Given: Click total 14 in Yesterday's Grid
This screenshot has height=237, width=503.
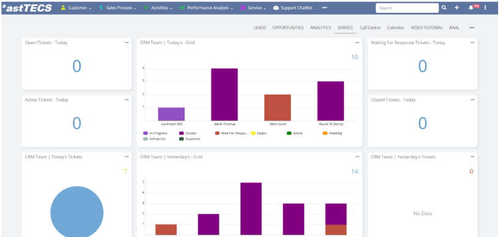Looking at the screenshot, I should coord(354,172).
